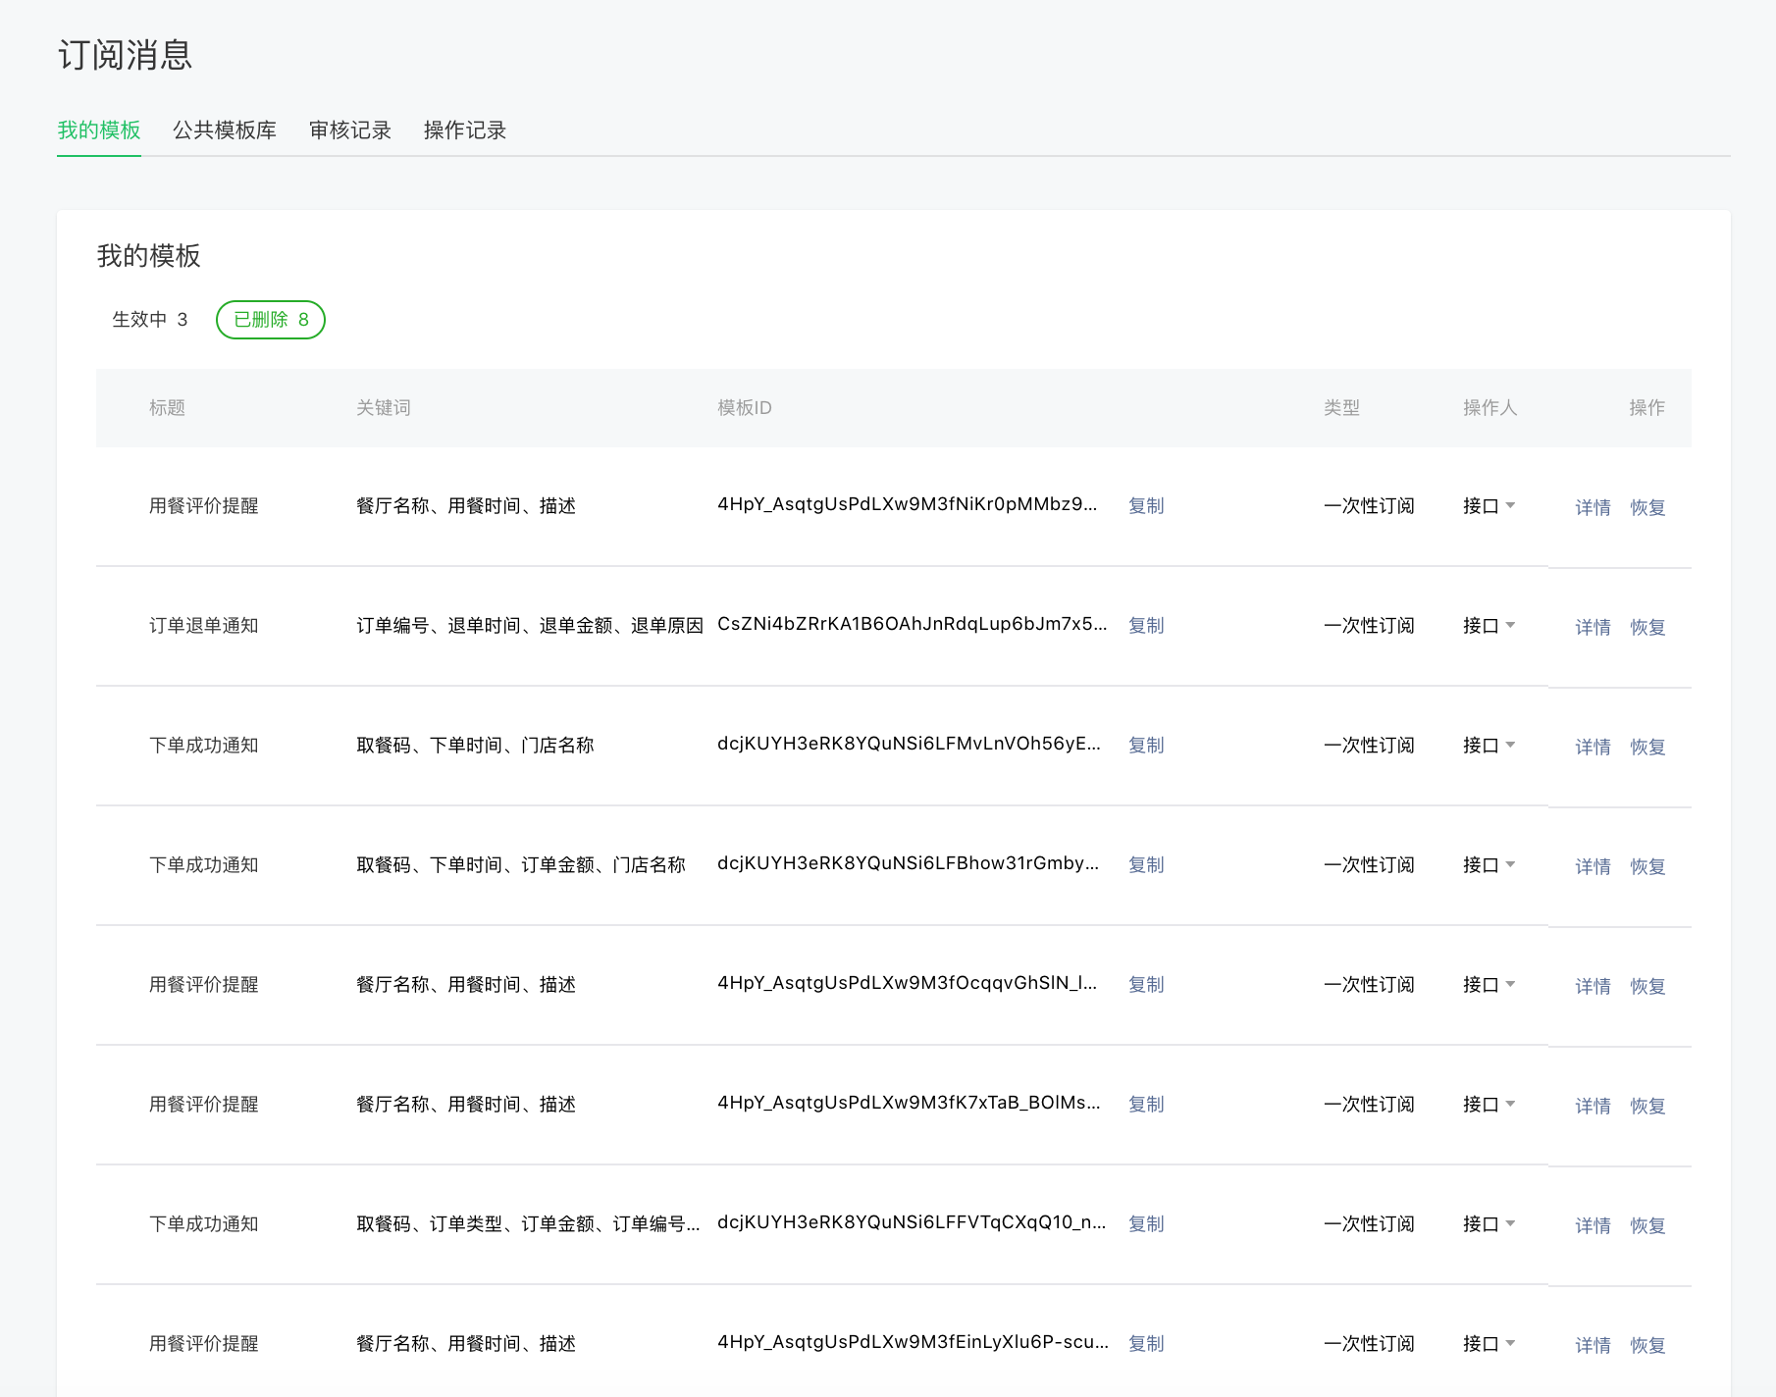Copy template ID starting dcjKUYH3eRK8YQuNSi6LFBhow
Screen dimensions: 1776x1397
point(1146,865)
